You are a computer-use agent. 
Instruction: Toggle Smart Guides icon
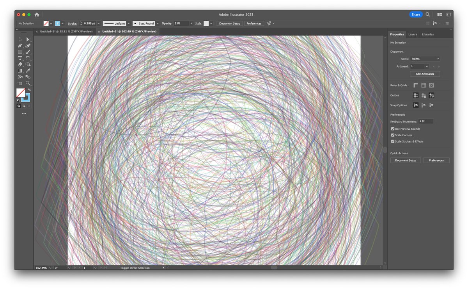[x=431, y=95]
